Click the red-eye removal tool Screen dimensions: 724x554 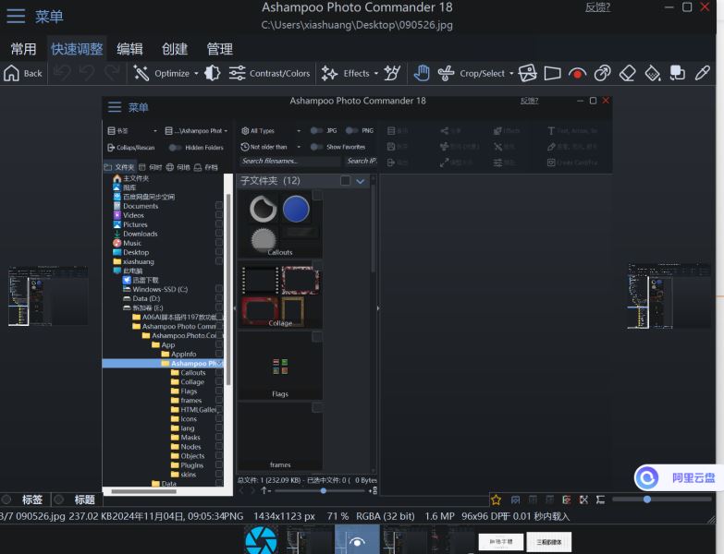(x=578, y=73)
